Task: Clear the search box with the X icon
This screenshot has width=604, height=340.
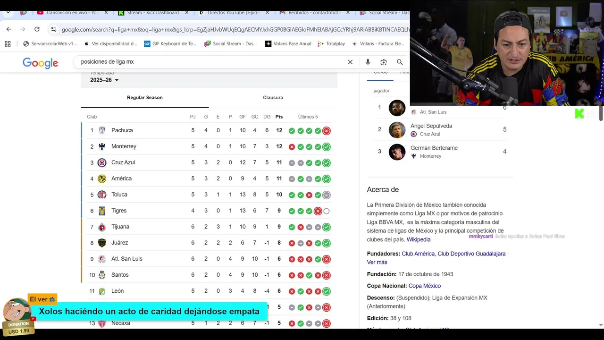Action: 350,62
